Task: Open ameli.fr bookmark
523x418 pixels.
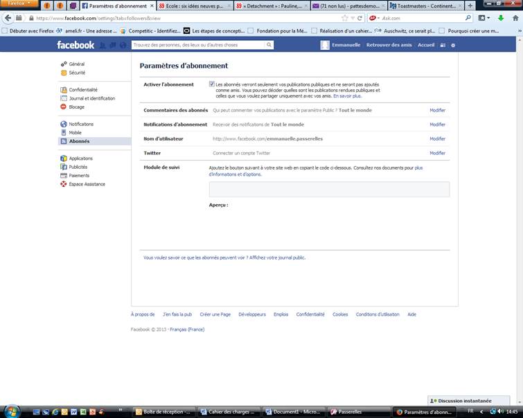Action: tap(87, 31)
